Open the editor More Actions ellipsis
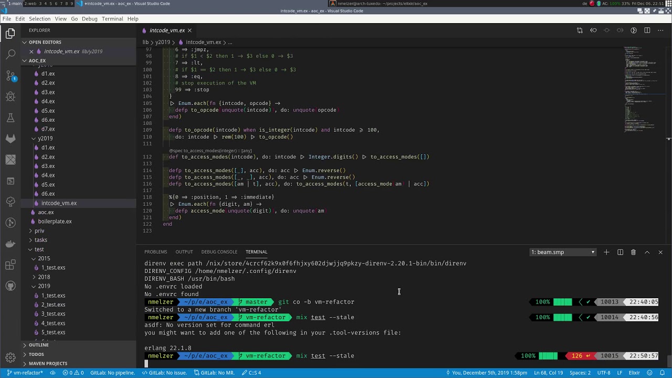 660,30
